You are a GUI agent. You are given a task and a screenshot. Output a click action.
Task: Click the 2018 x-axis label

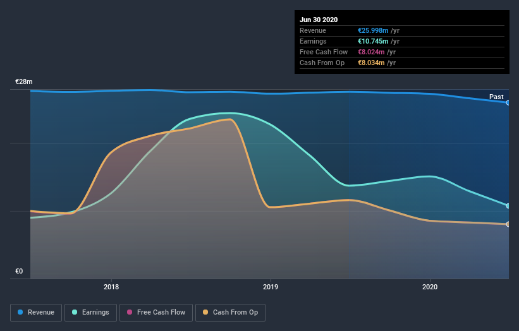(x=111, y=287)
